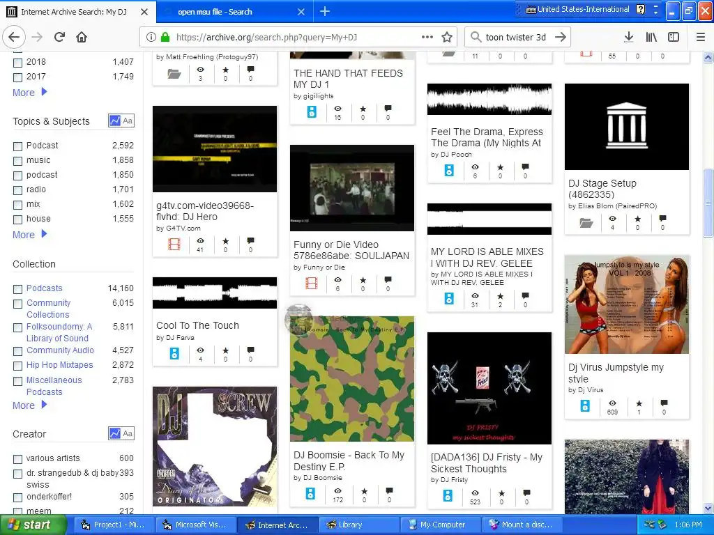Click audio icon on Cool To The Touch
Viewport: 714px width, 535px height.
pyautogui.click(x=174, y=353)
